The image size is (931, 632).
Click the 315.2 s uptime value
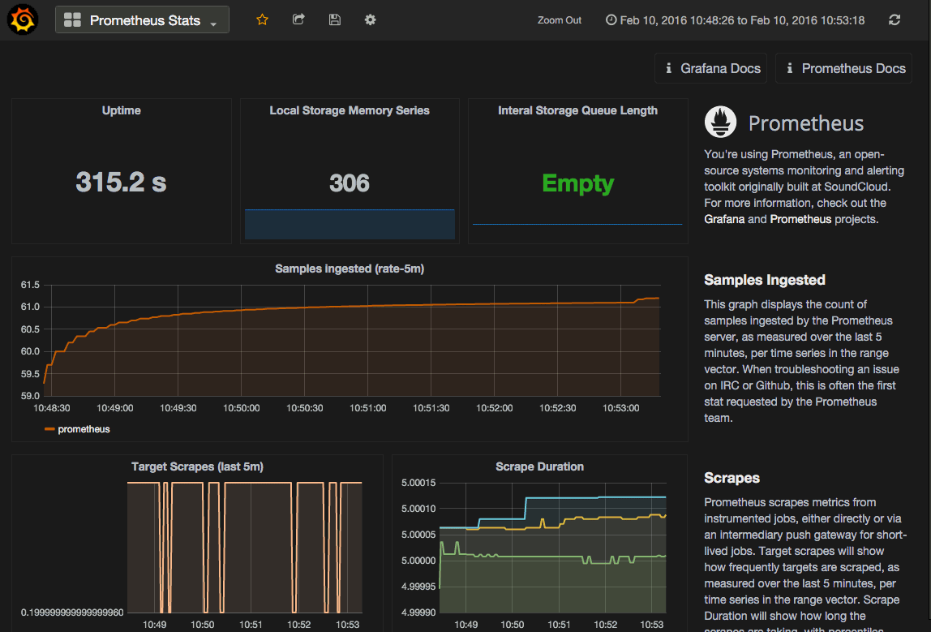121,182
